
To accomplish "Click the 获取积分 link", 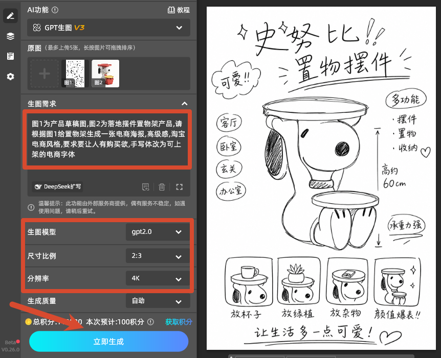I will 179,322.
